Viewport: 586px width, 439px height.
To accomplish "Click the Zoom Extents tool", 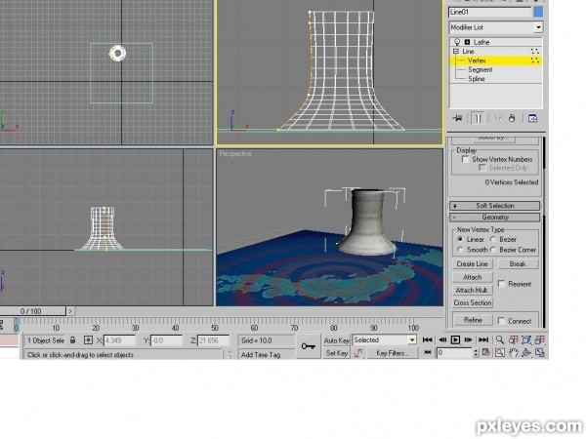I will [x=526, y=340].
